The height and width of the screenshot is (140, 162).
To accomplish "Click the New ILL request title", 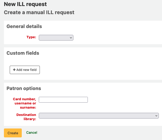I will click(x=25, y=4).
